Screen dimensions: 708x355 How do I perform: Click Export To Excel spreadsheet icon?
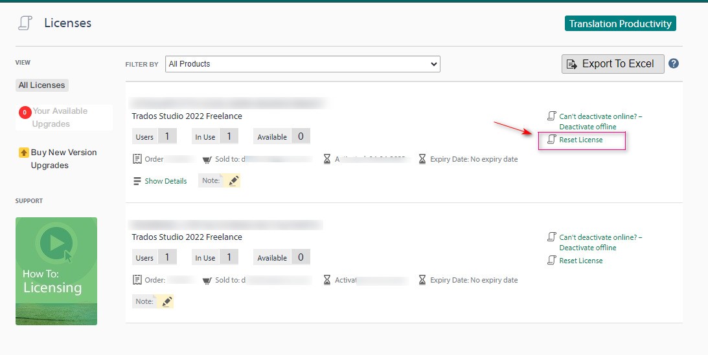(x=571, y=65)
